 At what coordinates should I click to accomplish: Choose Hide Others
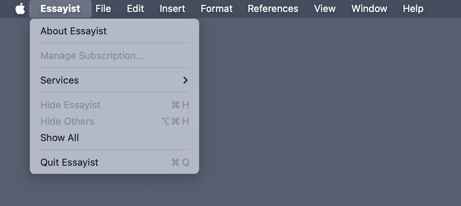67,121
